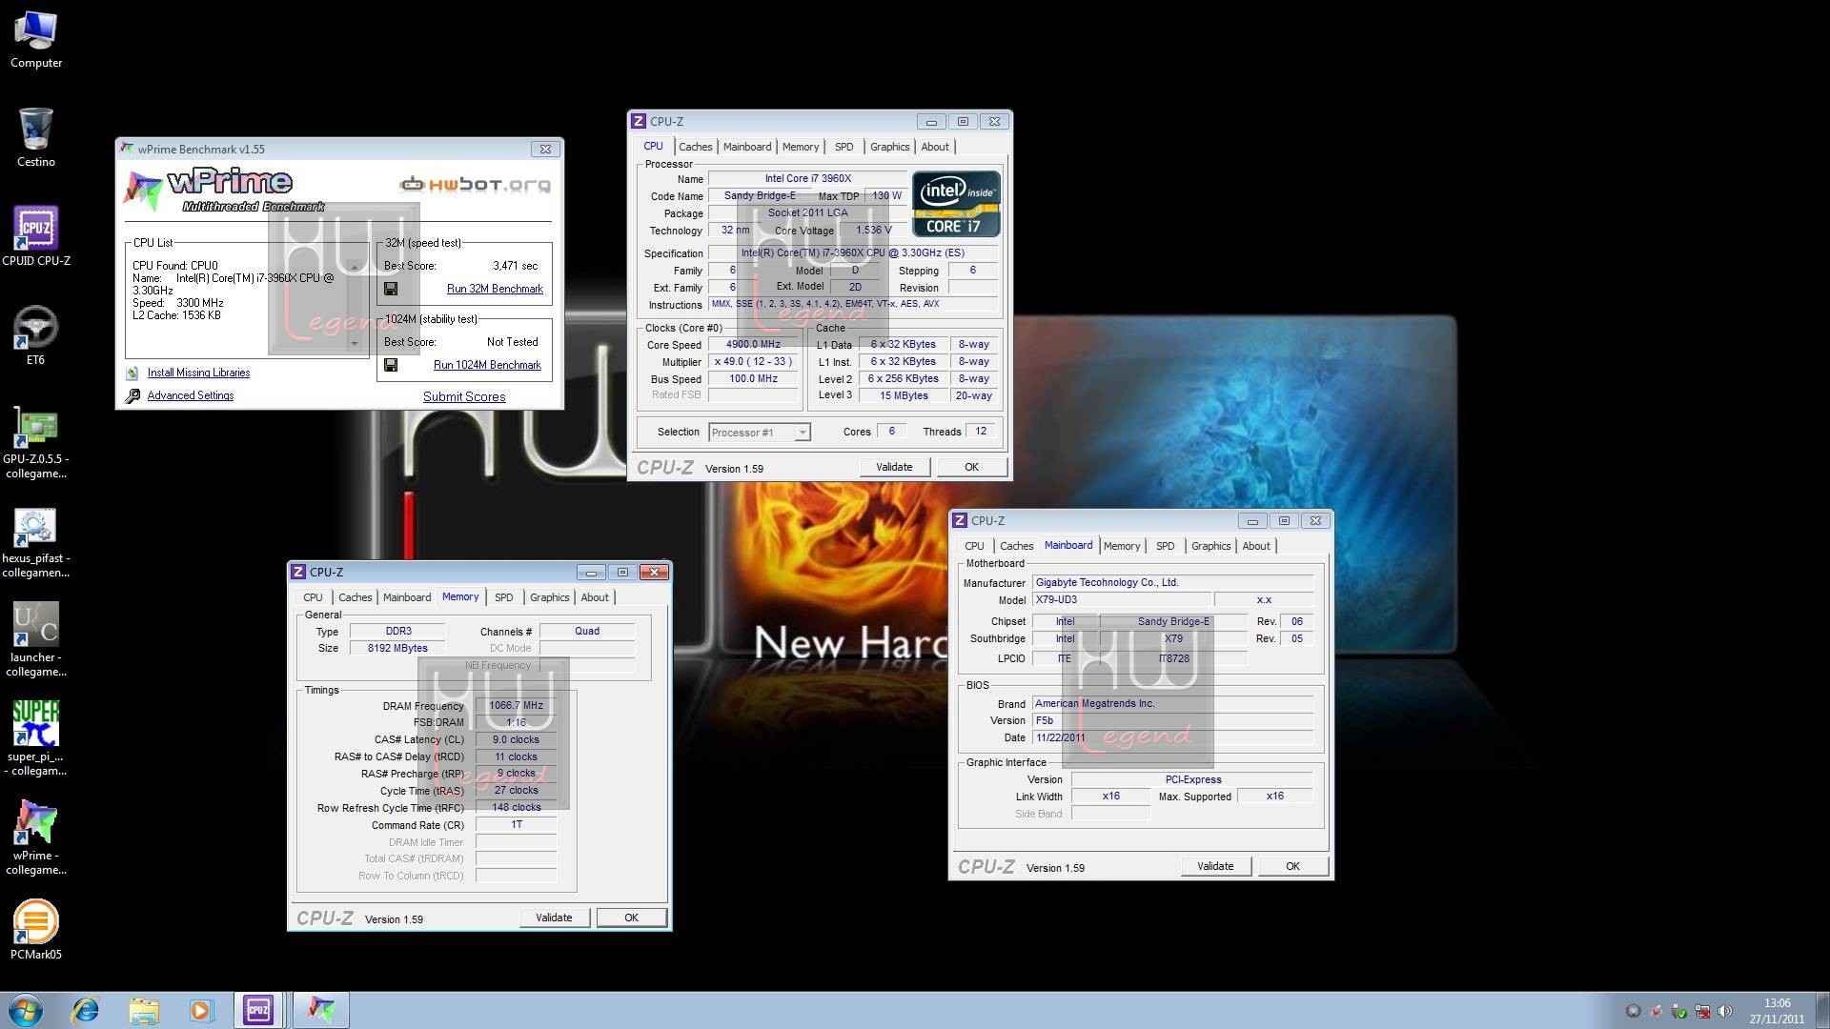Click the wPrime CPU List scrollbar down arrow

pyautogui.click(x=355, y=344)
